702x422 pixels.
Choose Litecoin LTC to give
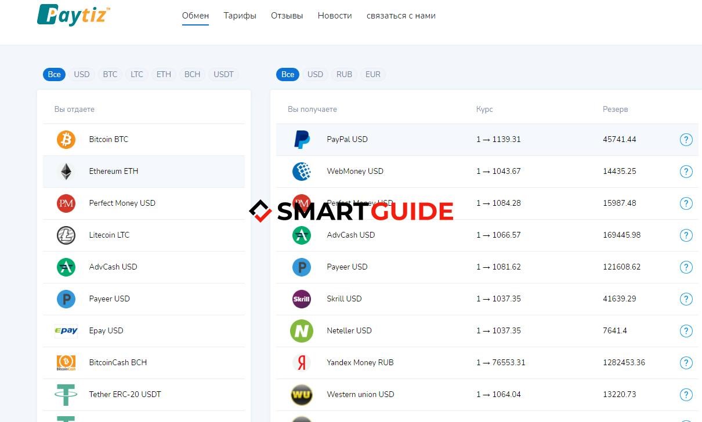click(x=144, y=235)
